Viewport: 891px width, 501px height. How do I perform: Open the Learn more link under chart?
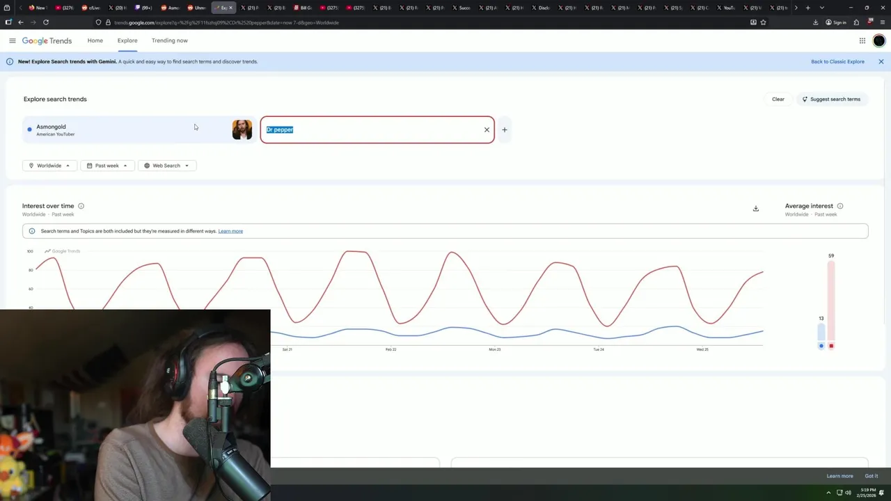230,231
